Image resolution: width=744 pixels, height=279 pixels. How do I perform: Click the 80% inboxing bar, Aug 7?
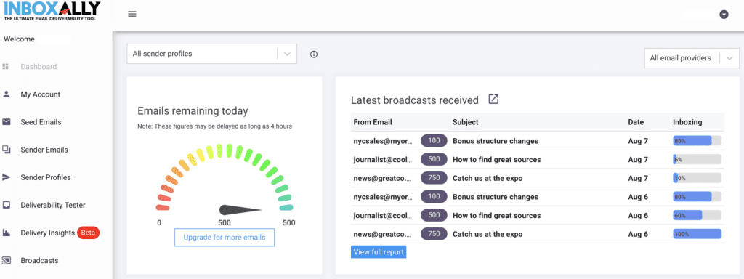pos(697,141)
